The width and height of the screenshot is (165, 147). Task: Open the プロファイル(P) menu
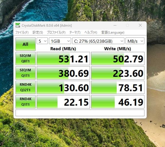coord(56,32)
